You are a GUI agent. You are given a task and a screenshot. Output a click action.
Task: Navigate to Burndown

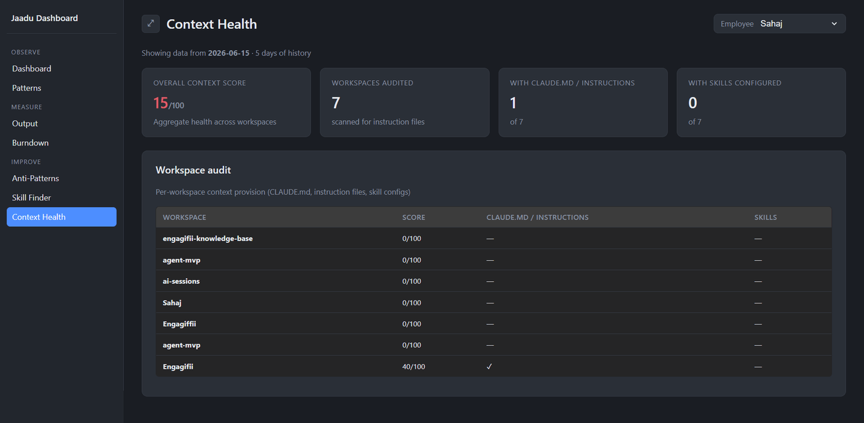[61, 142]
